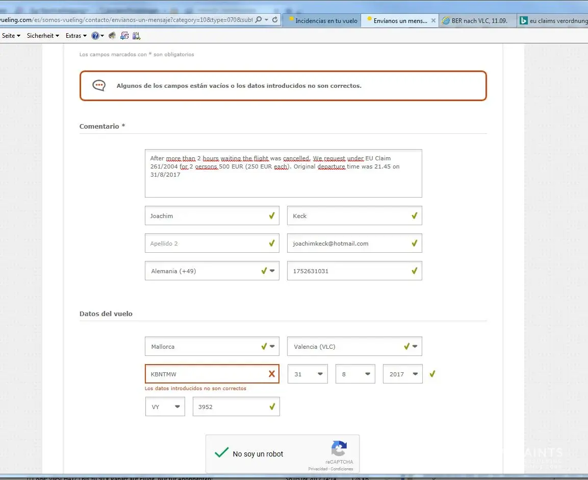
Task: Click the booking code field containing KBNTMW
Action: click(207, 374)
